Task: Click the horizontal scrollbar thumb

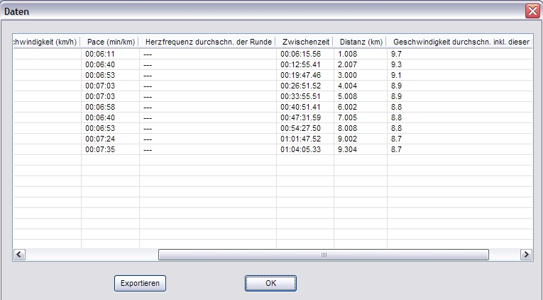Action: click(323, 255)
